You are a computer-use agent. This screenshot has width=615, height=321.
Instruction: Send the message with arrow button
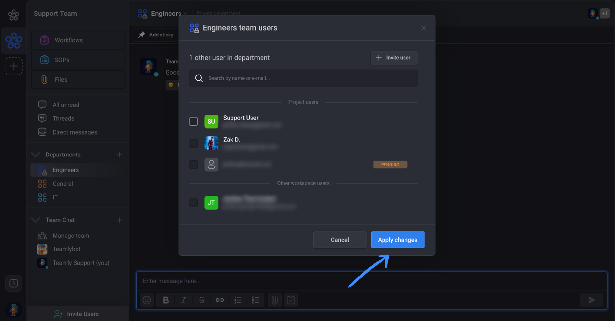pos(591,300)
